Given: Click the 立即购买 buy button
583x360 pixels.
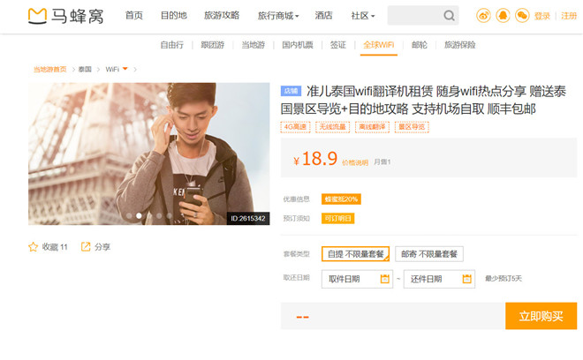Looking at the screenshot, I should (541, 316).
